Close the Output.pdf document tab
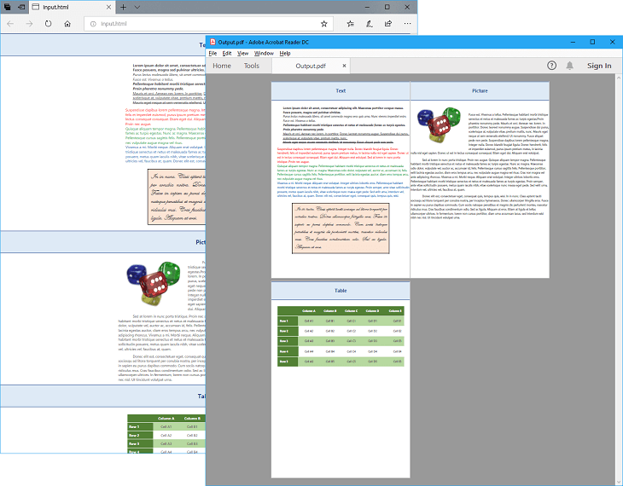This screenshot has height=486, width=623. pyautogui.click(x=344, y=66)
